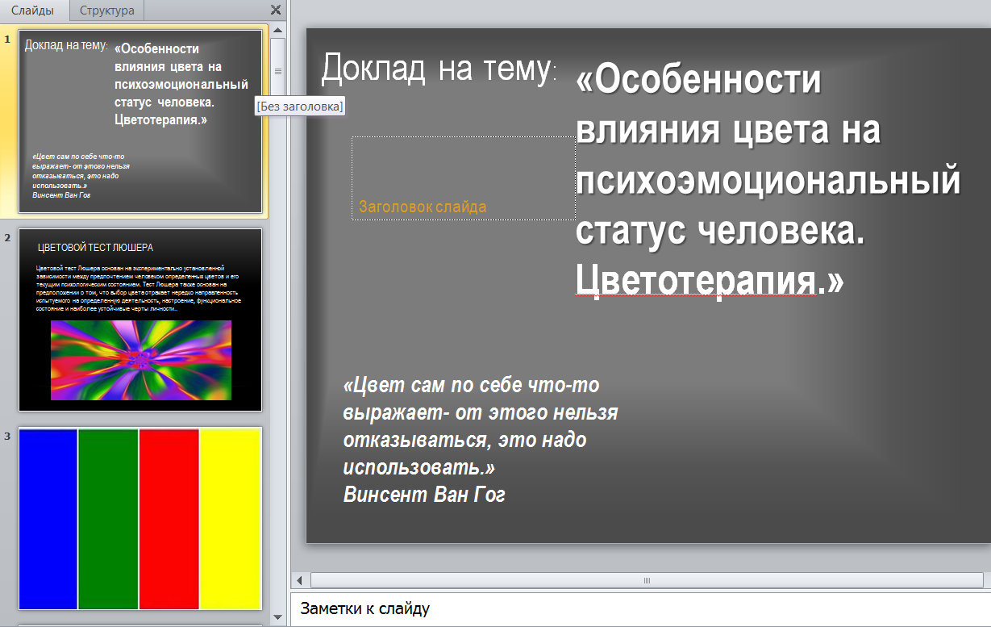Click the thumbnail pane vertical scrollbar thumb
The height and width of the screenshot is (627, 991).
pos(278,71)
